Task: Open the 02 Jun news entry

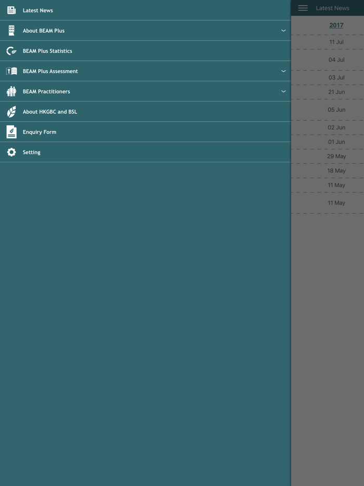Action: pyautogui.click(x=328, y=127)
